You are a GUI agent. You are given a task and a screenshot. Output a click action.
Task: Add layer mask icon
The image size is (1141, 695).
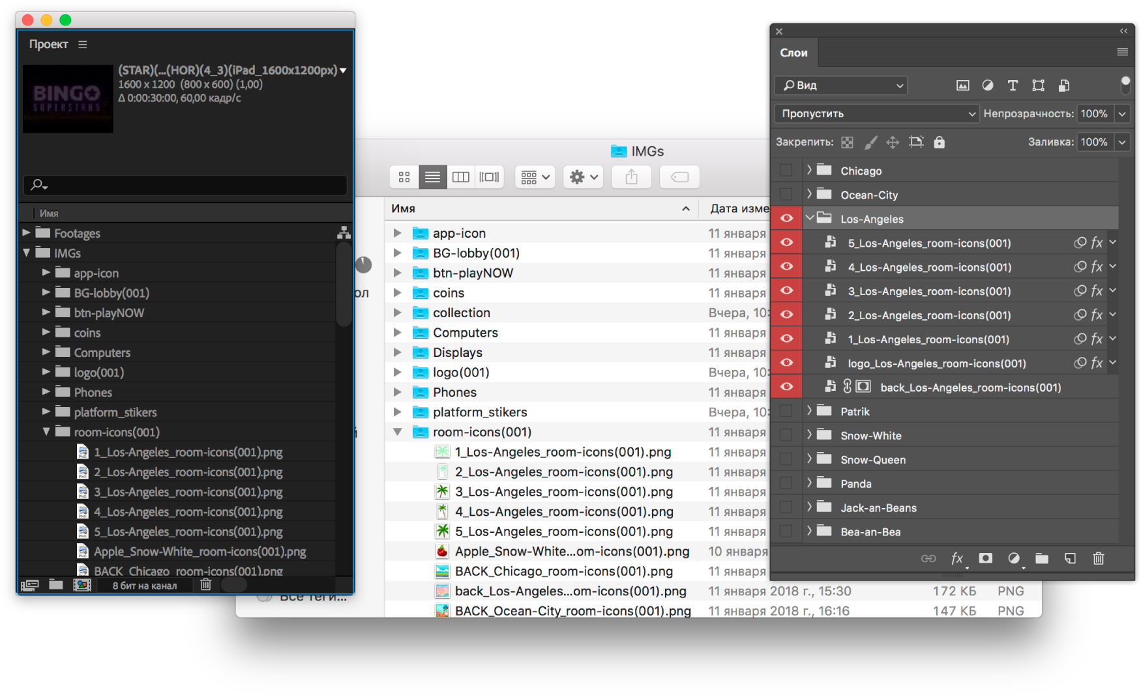[x=985, y=558]
